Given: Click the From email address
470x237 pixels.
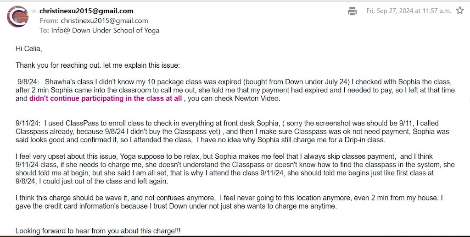Looking at the screenshot, I should pyautogui.click(x=104, y=21).
